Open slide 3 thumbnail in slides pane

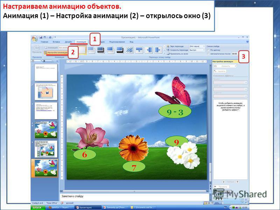(x=46, y=111)
